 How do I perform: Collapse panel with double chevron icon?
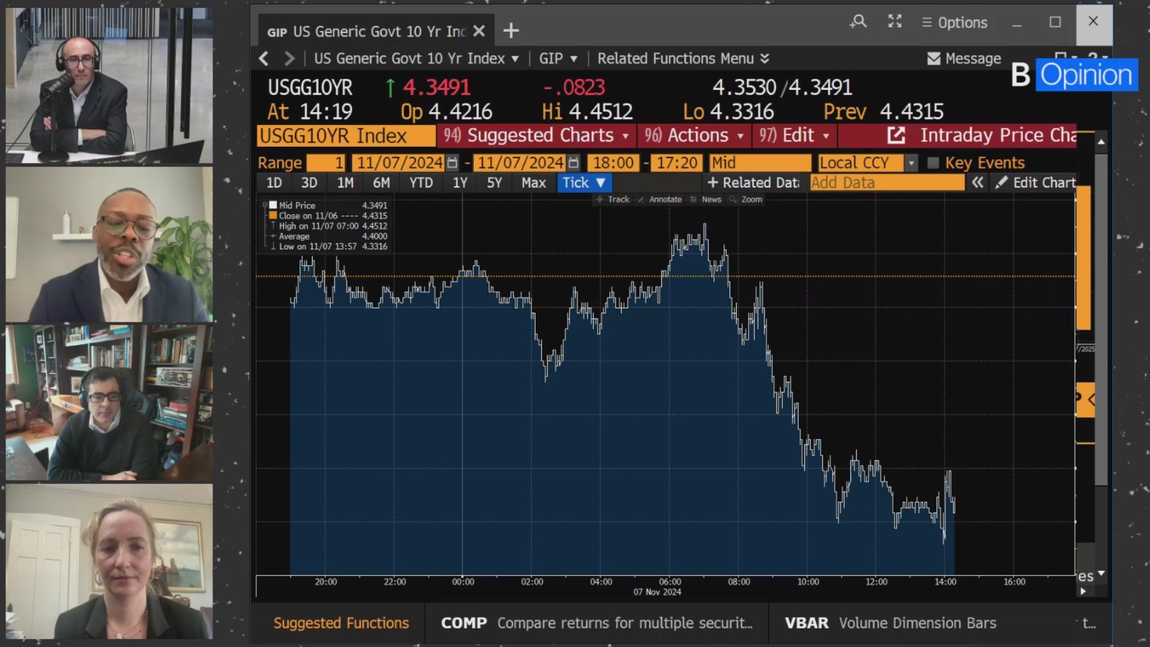[x=978, y=183]
